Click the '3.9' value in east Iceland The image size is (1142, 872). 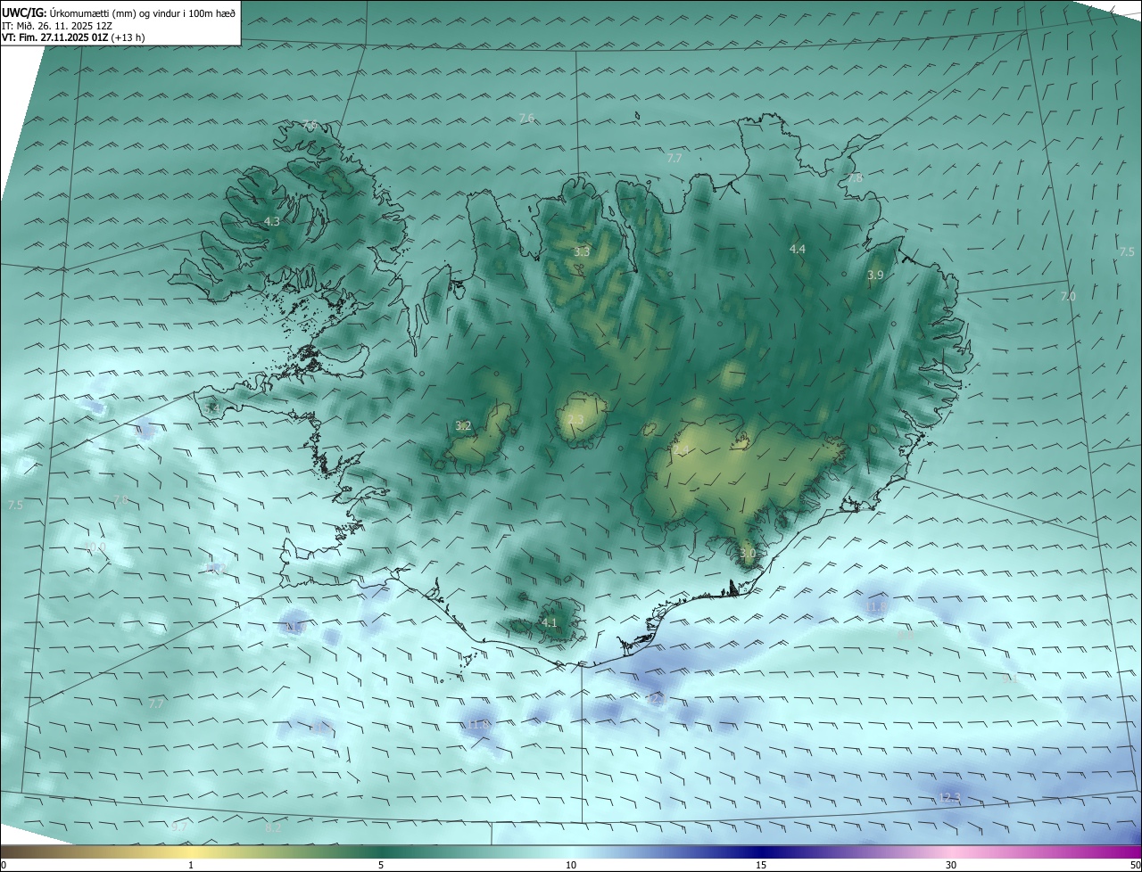[x=875, y=276]
